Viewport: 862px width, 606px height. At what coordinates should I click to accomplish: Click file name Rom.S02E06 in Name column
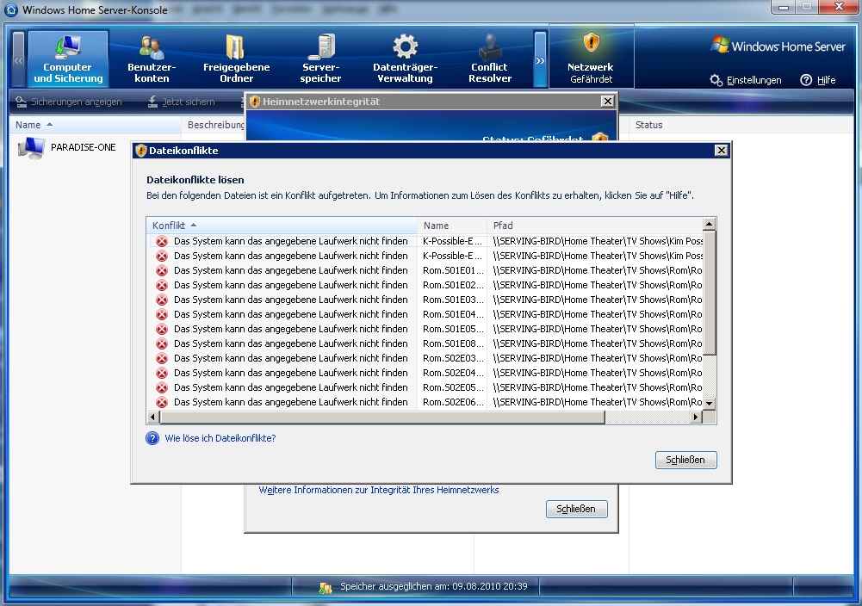(453, 402)
